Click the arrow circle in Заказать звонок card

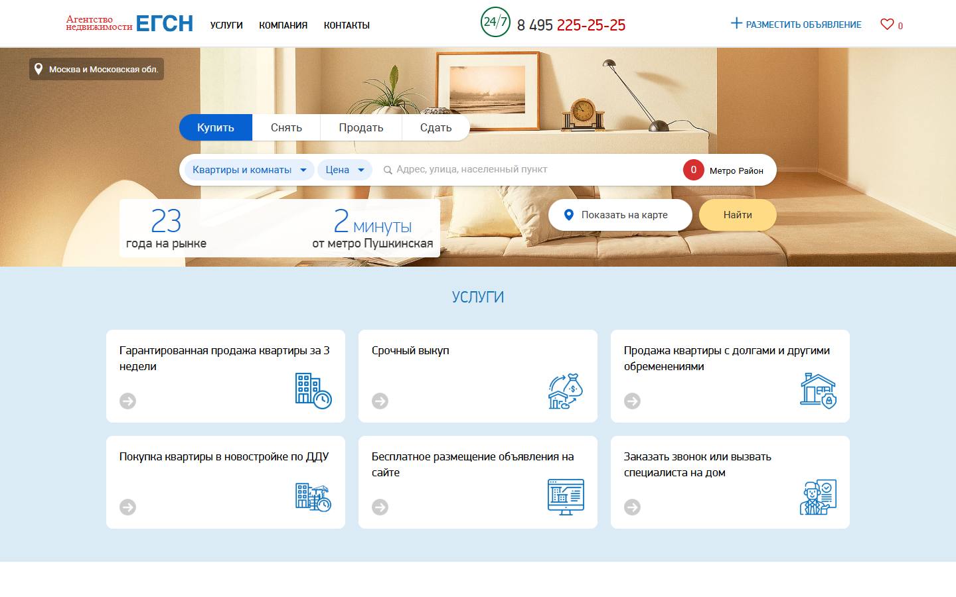[x=632, y=507]
